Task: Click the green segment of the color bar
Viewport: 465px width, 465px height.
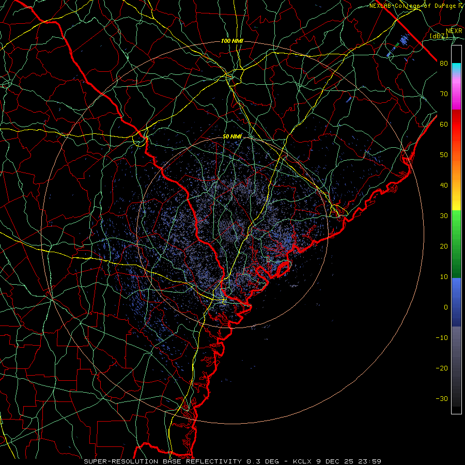Action: [456, 244]
